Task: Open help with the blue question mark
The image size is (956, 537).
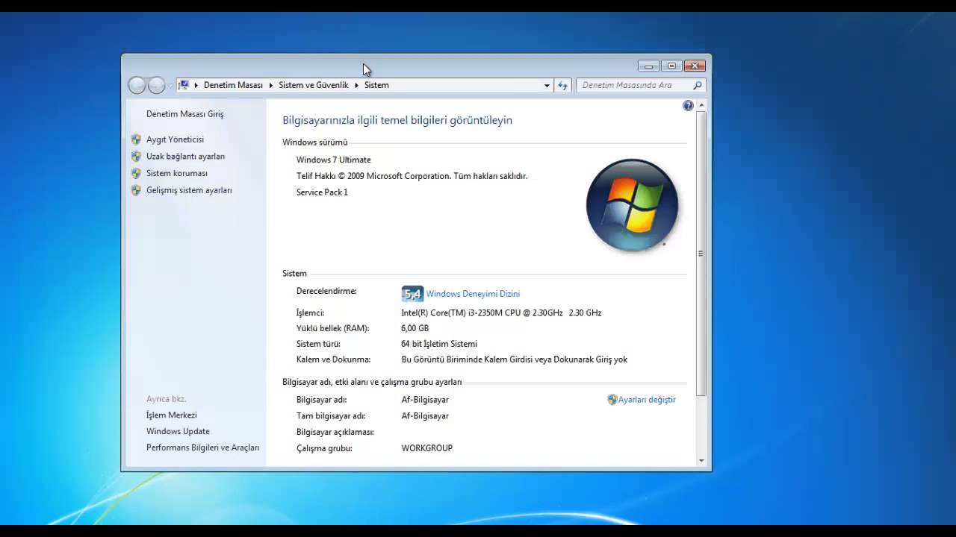Action: pos(688,106)
